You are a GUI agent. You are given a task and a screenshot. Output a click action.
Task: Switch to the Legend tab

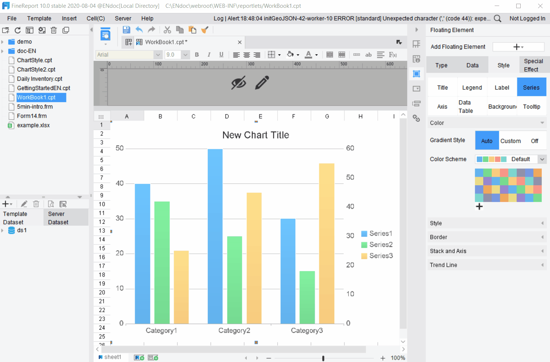coord(472,88)
